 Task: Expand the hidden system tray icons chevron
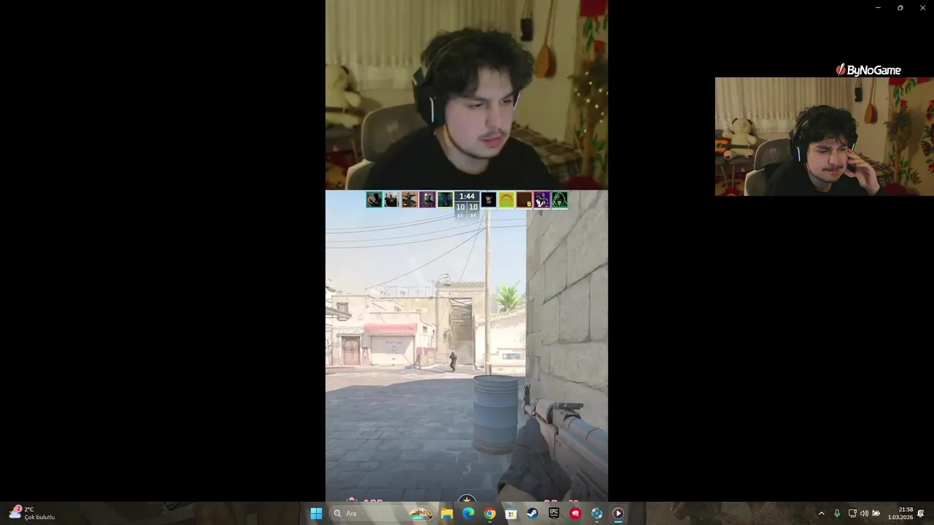click(821, 513)
